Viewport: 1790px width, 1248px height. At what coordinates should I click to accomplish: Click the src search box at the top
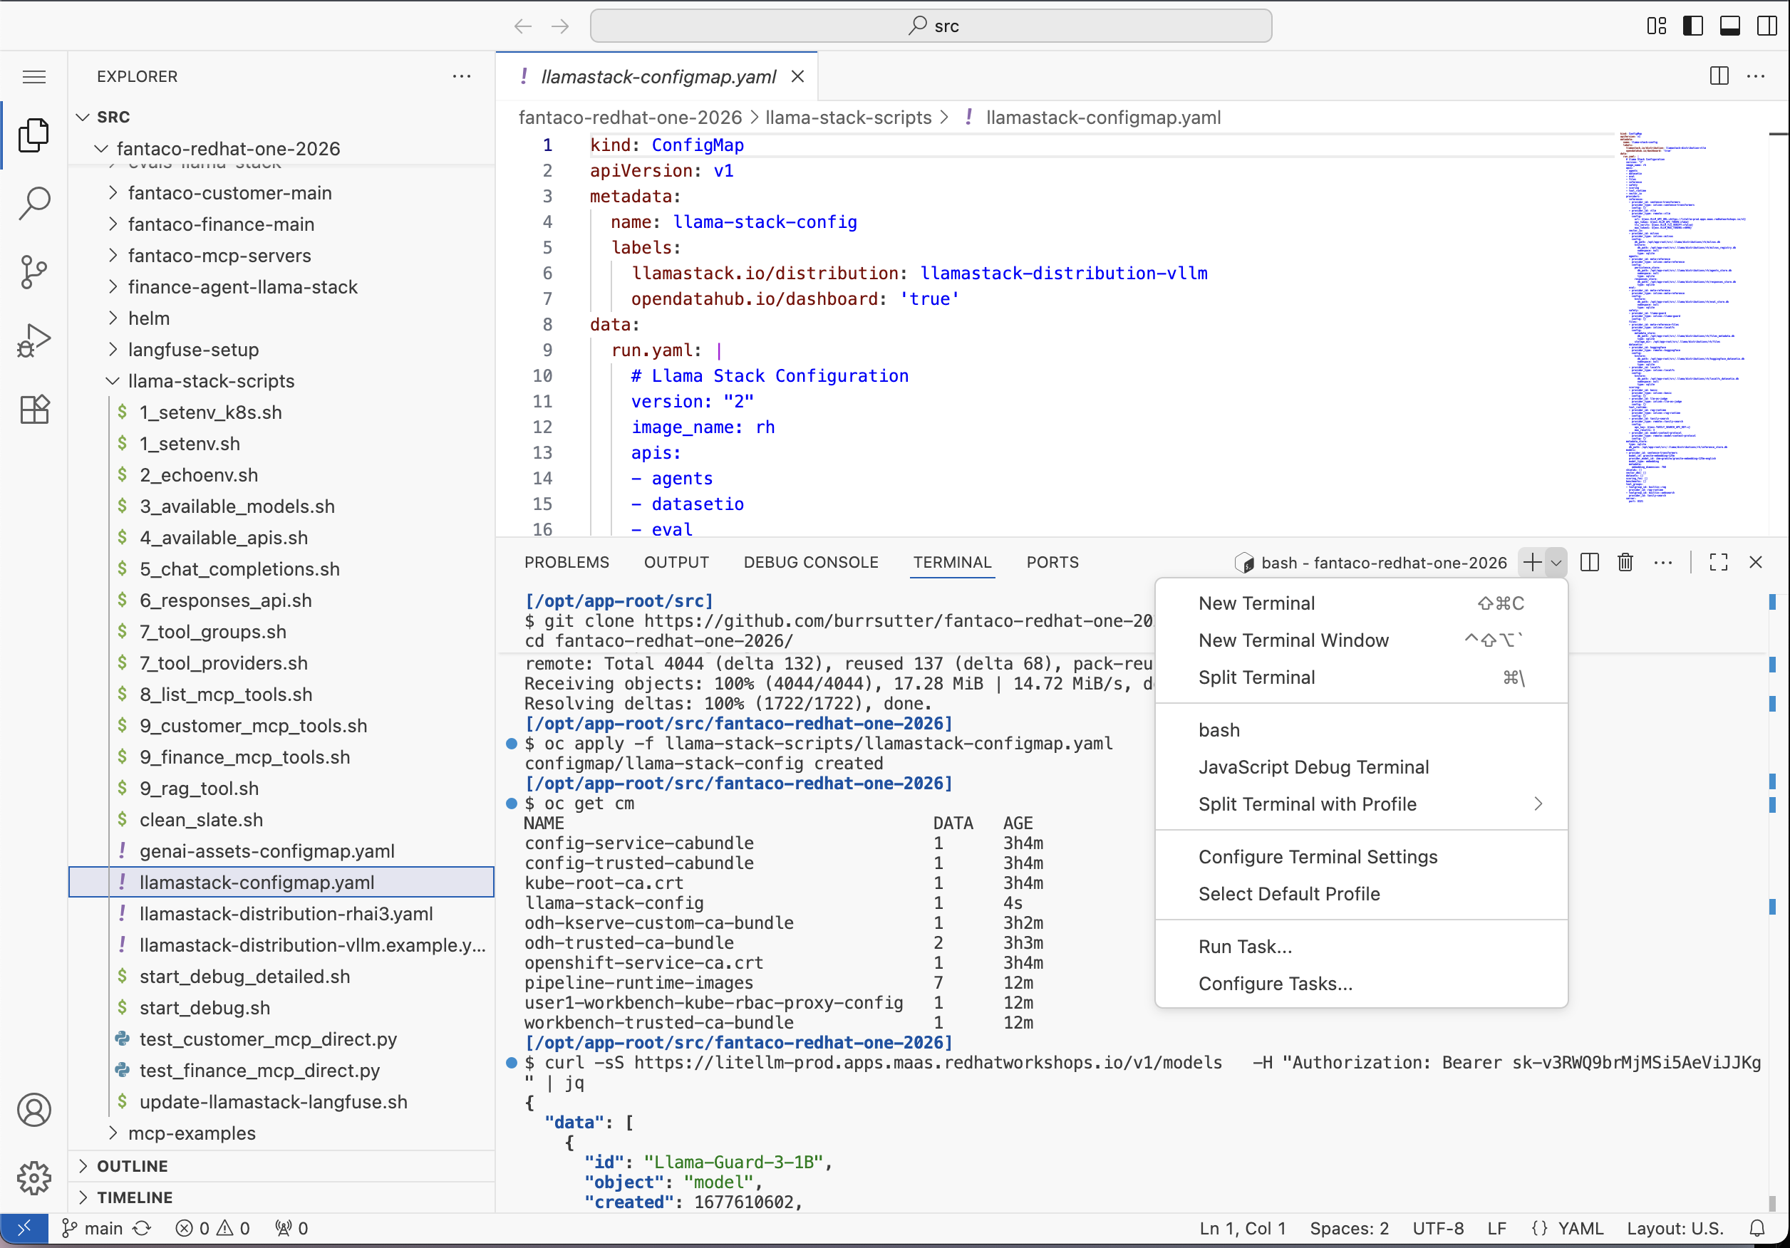tap(933, 25)
